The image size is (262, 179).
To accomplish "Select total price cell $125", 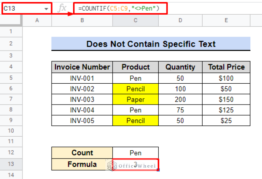I will point(226,110).
